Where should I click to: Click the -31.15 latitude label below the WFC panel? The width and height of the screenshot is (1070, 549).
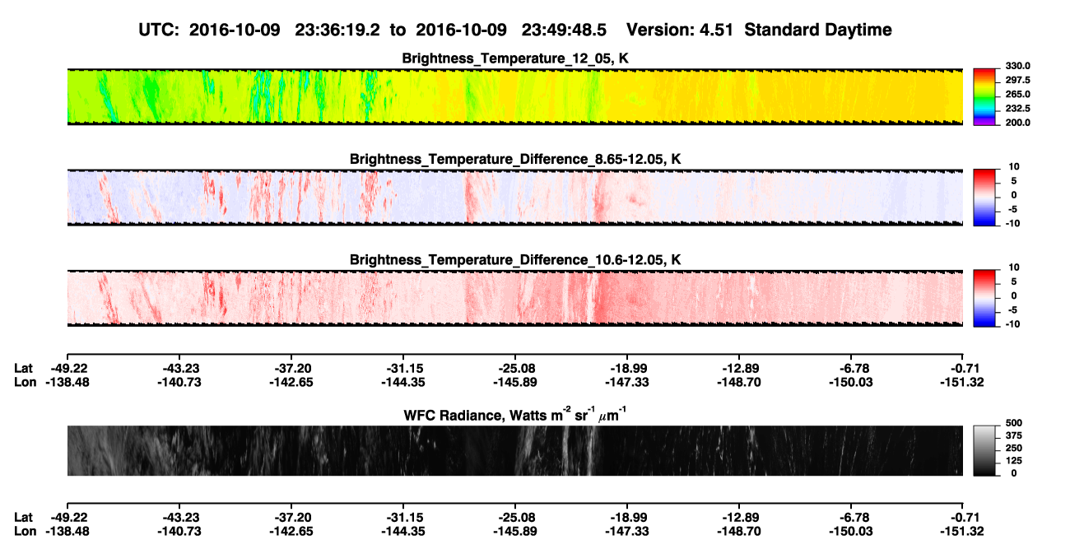(402, 517)
